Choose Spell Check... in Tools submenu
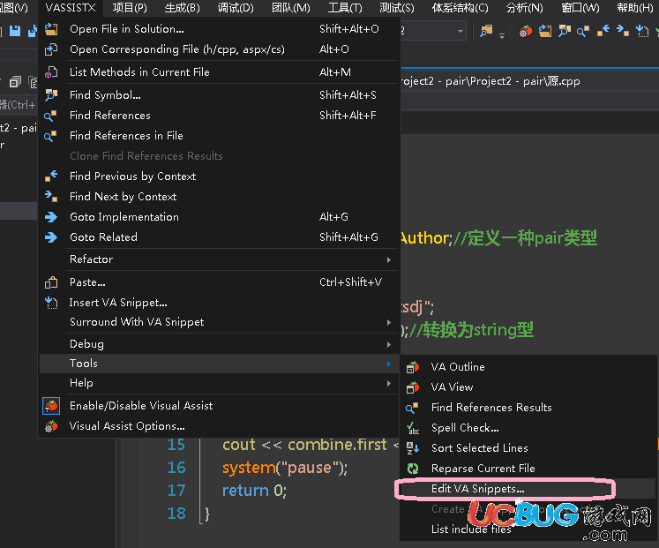Image resolution: width=659 pixels, height=548 pixels. [x=528, y=428]
